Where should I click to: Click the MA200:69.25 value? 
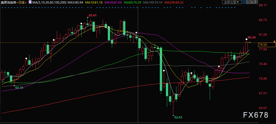point(174,3)
